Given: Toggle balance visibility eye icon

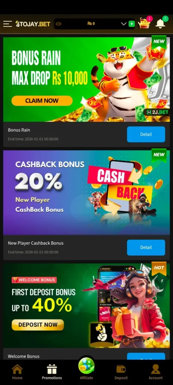Looking at the screenshot, I should (59, 24).
